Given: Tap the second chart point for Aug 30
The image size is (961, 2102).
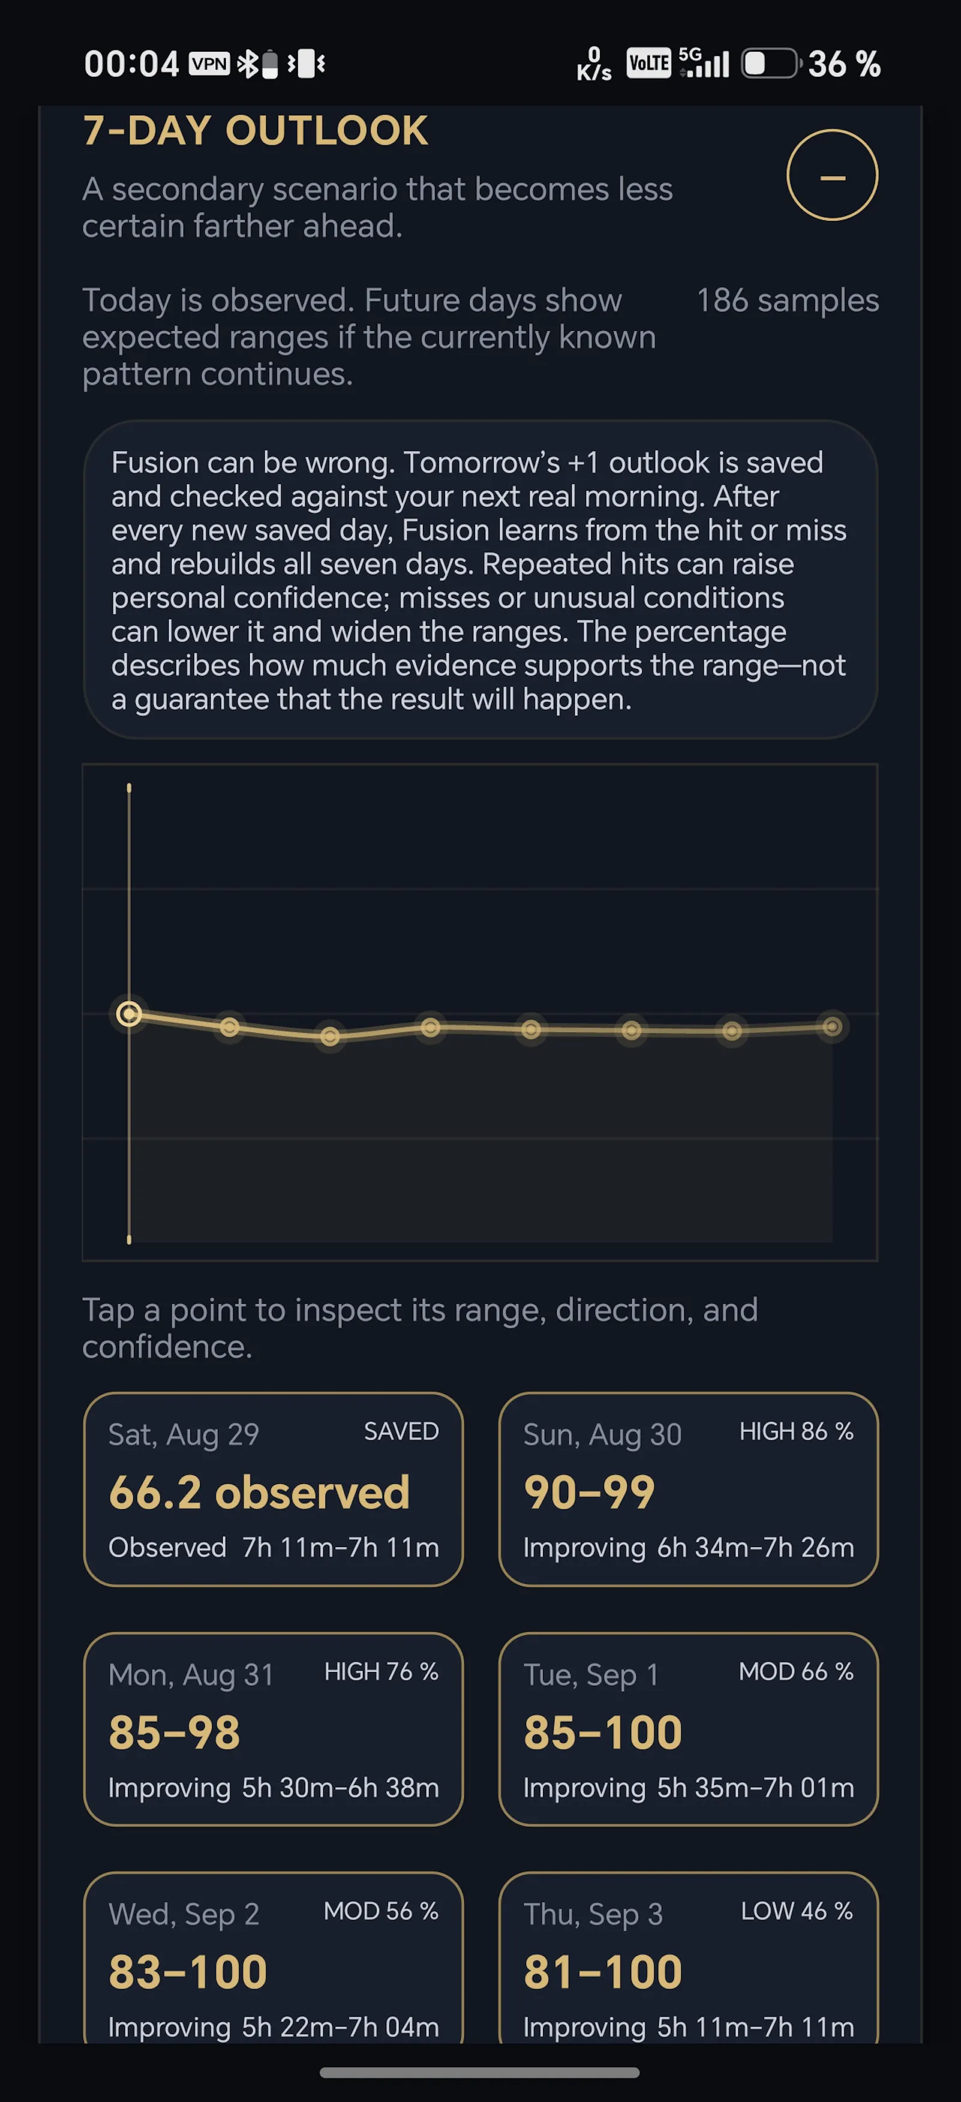Looking at the screenshot, I should [230, 1026].
